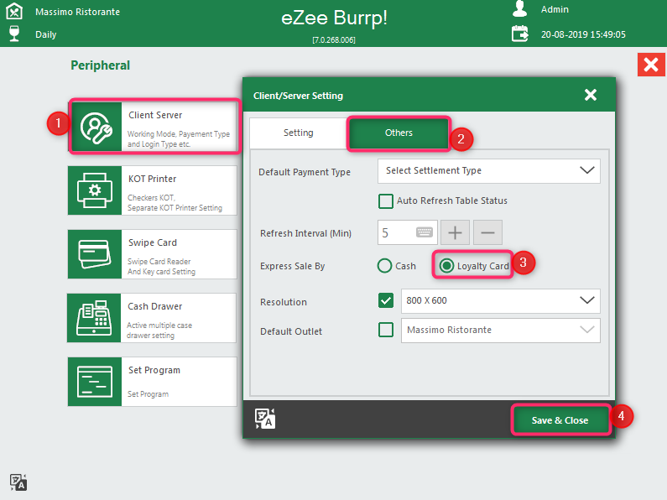Viewport: 667px width, 500px height.
Task: Click the Express Sale By label
Action: (x=293, y=266)
